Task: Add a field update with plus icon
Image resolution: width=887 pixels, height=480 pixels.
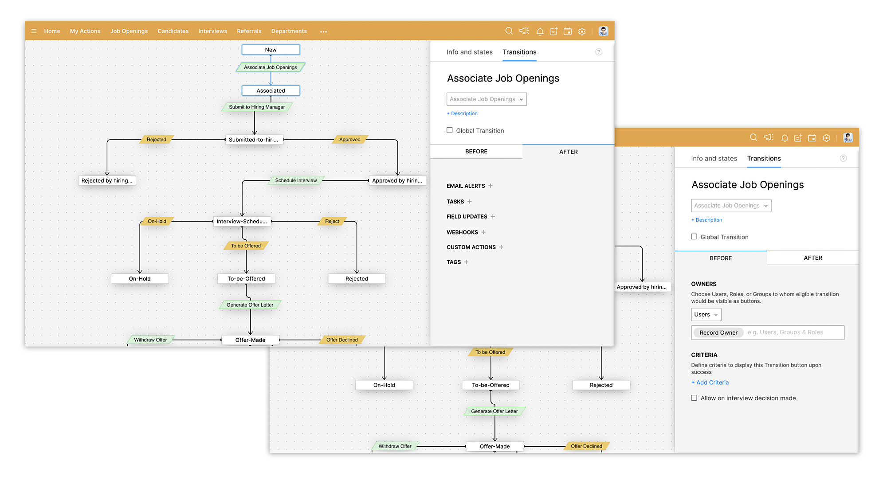Action: (x=493, y=216)
